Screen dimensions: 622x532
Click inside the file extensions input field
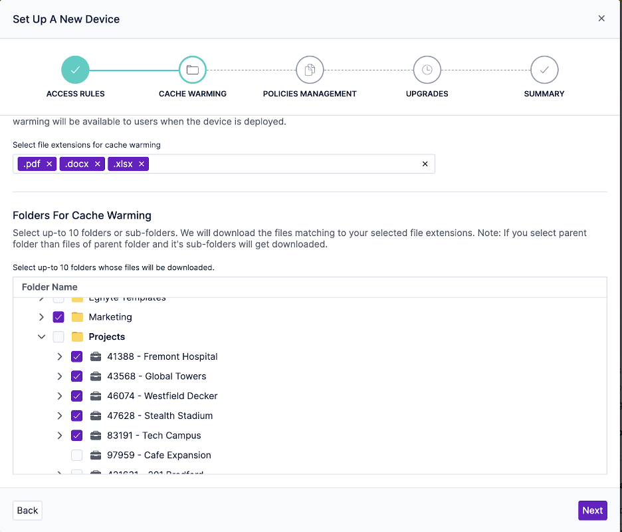tap(279, 164)
